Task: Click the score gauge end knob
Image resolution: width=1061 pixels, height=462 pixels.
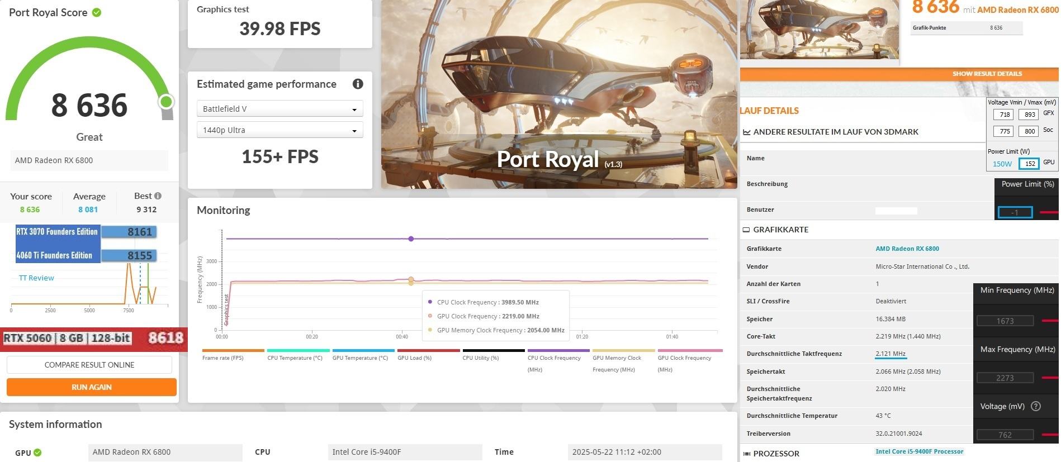Action: tap(166, 102)
